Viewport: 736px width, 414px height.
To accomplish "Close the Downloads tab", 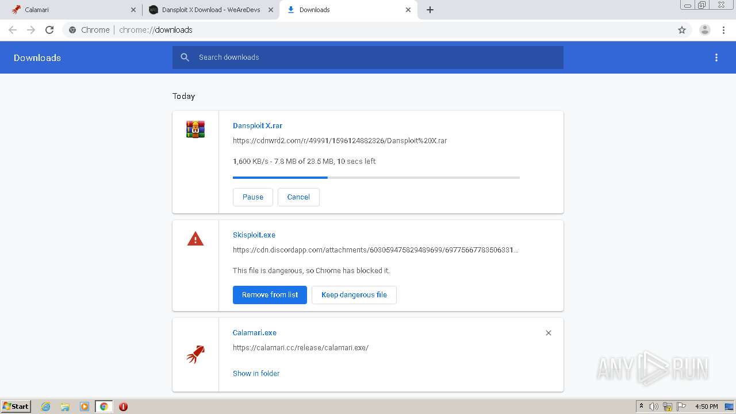I will tap(408, 10).
